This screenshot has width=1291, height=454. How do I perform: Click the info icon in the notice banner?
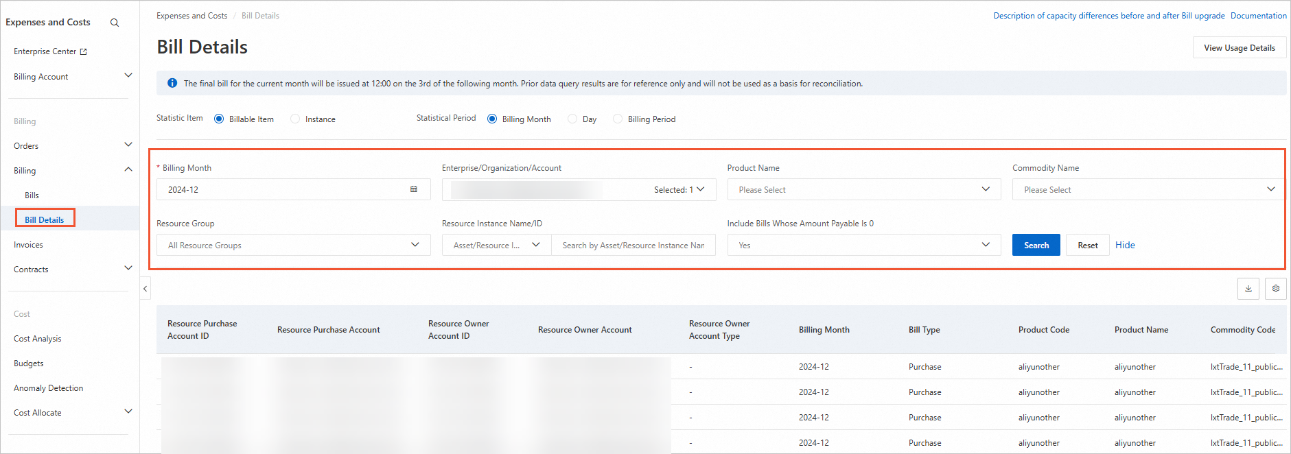[x=172, y=83]
